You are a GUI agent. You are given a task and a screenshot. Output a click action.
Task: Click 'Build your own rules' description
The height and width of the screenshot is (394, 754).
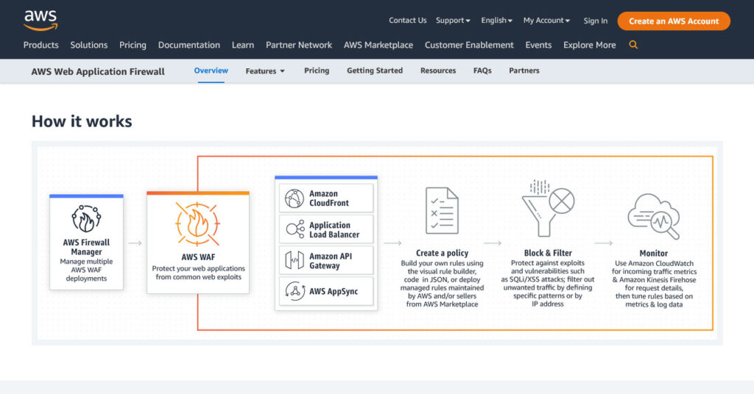(x=442, y=284)
